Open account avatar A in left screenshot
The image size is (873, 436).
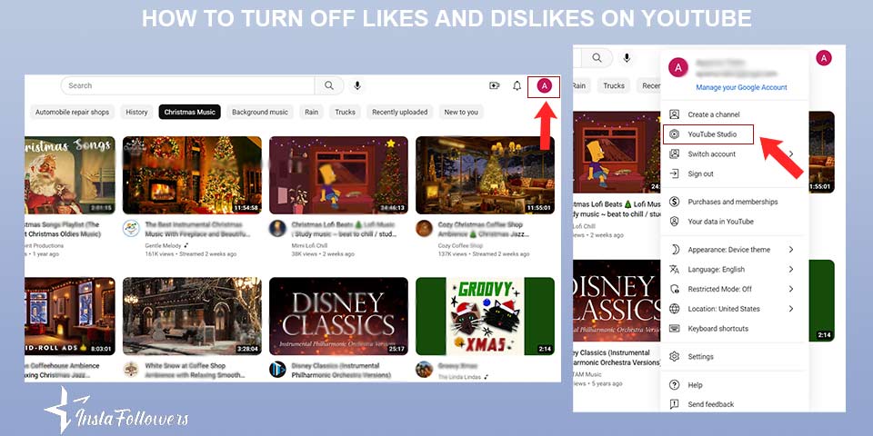544,85
